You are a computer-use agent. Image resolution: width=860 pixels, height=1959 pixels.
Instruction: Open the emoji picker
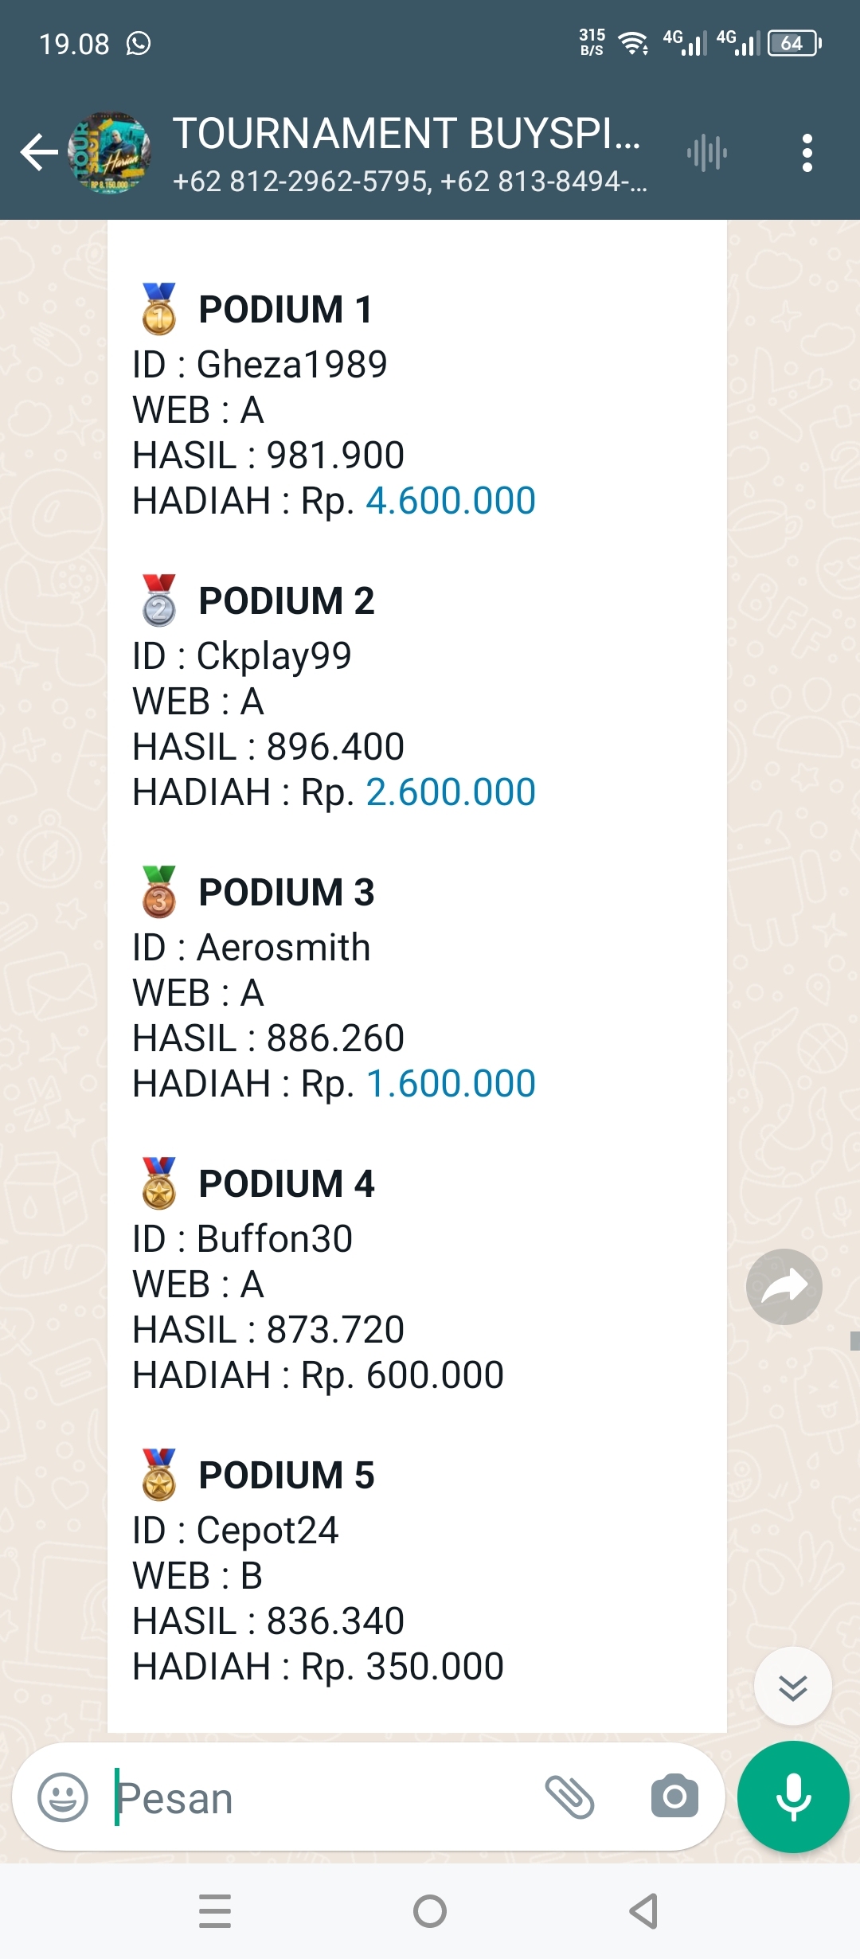[x=63, y=1797]
